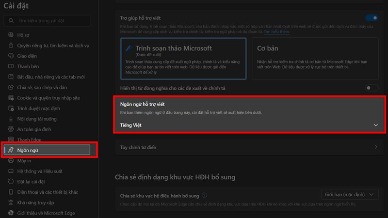The image size is (388, 218).
Task: Click the Thanh bên sidebar icon
Action: (x=11, y=66)
